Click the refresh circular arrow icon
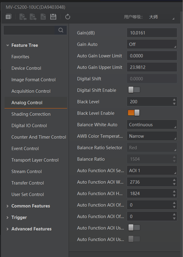The image size is (183, 257). (x=68, y=17)
